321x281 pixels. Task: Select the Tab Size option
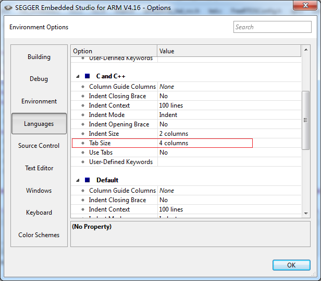[186, 143]
